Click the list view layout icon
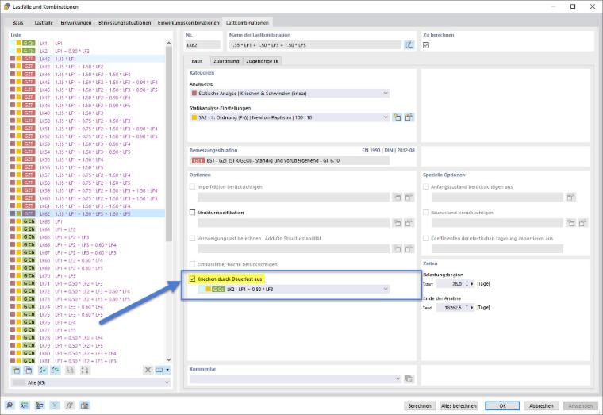 pos(159,370)
